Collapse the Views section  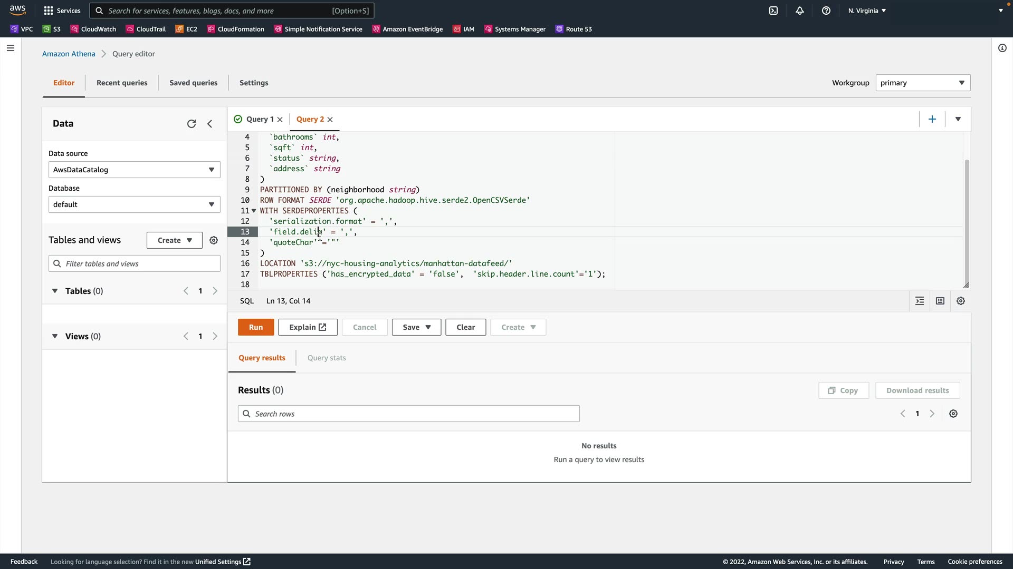[55, 337]
